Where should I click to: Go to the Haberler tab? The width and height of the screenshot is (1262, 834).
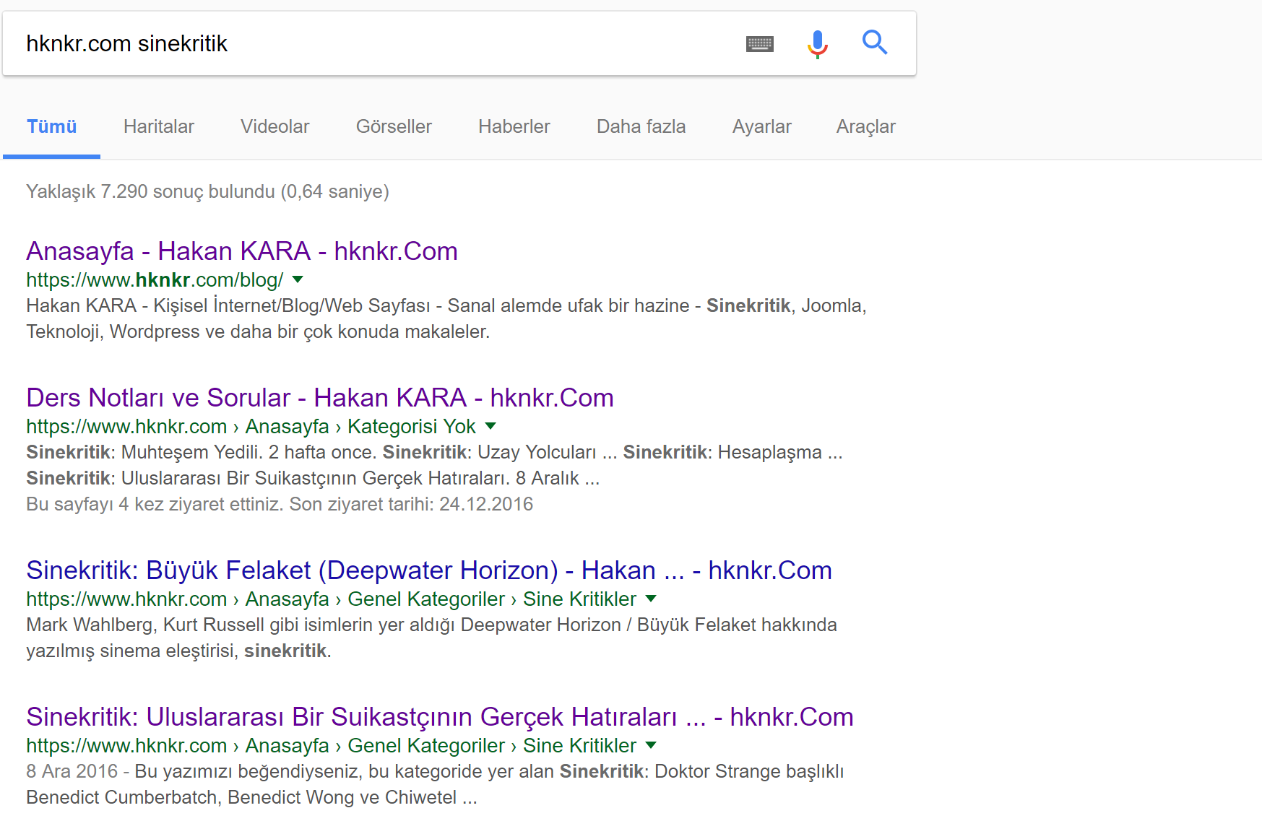(514, 126)
